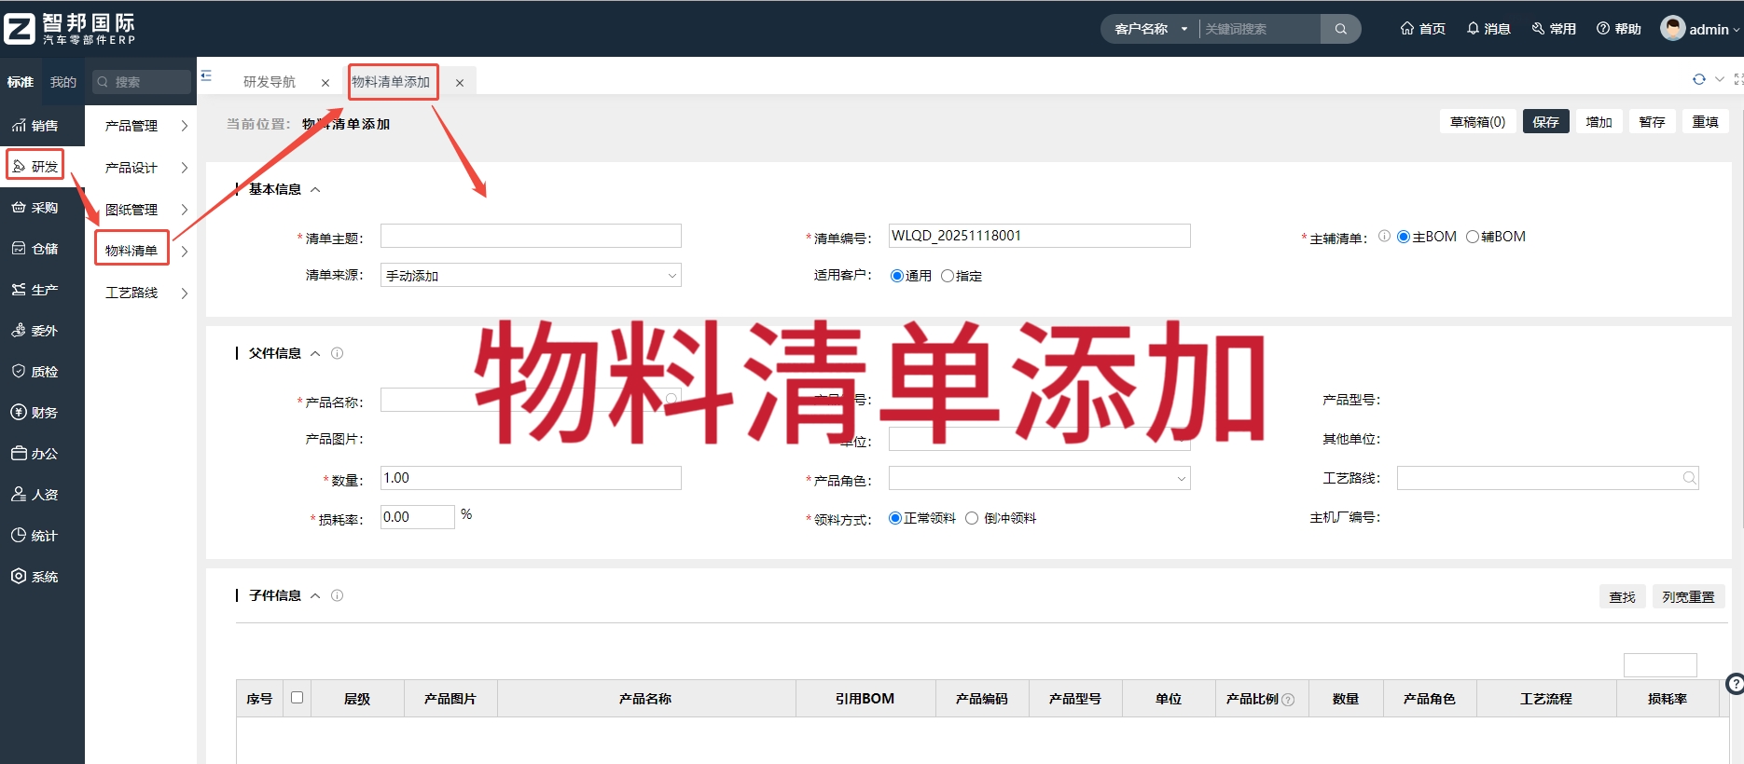Click info icon beside 子件信息
Screen dimensions: 1744x764
point(338,595)
